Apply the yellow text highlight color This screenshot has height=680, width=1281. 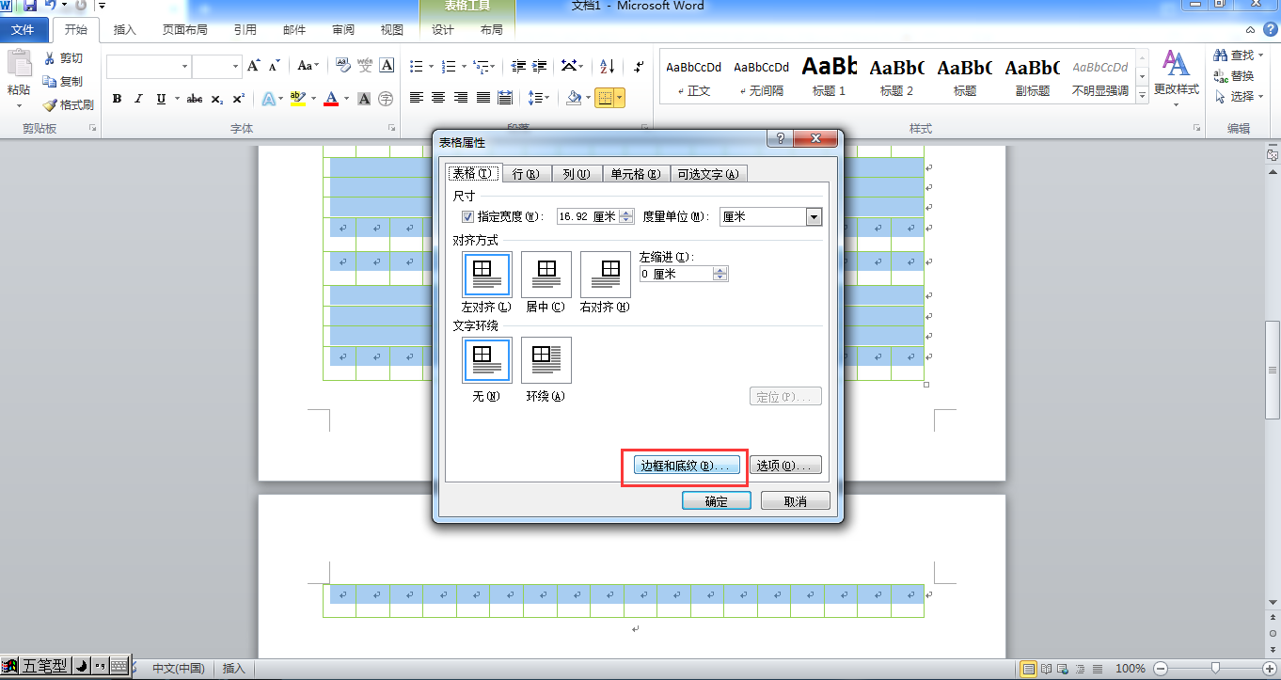tap(298, 98)
